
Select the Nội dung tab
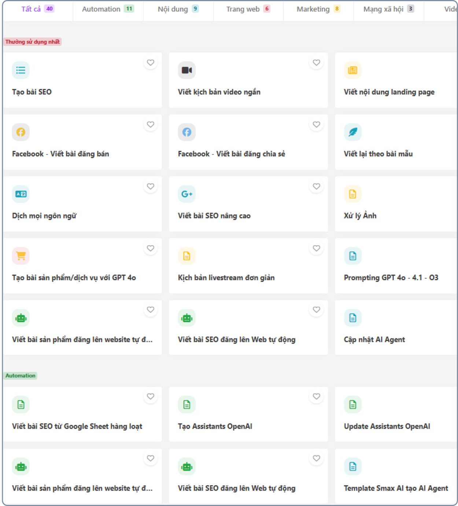178,9
